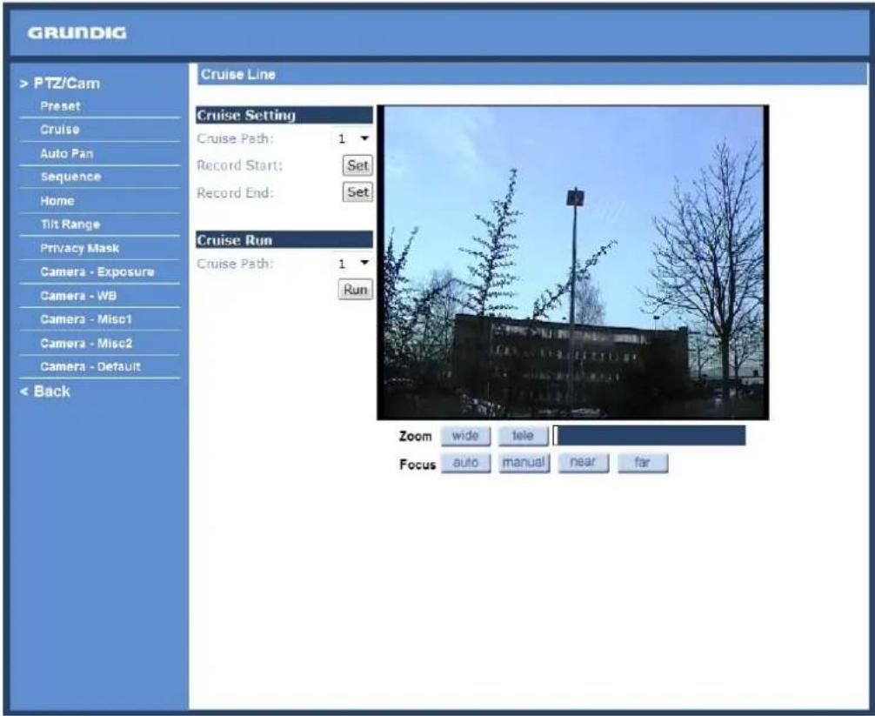Click Set button for Record Start

point(357,165)
